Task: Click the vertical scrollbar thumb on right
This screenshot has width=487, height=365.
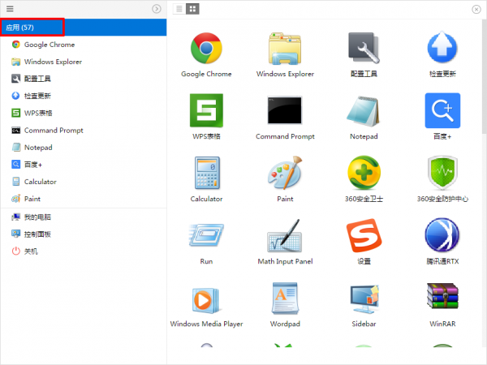Action: click(485, 77)
